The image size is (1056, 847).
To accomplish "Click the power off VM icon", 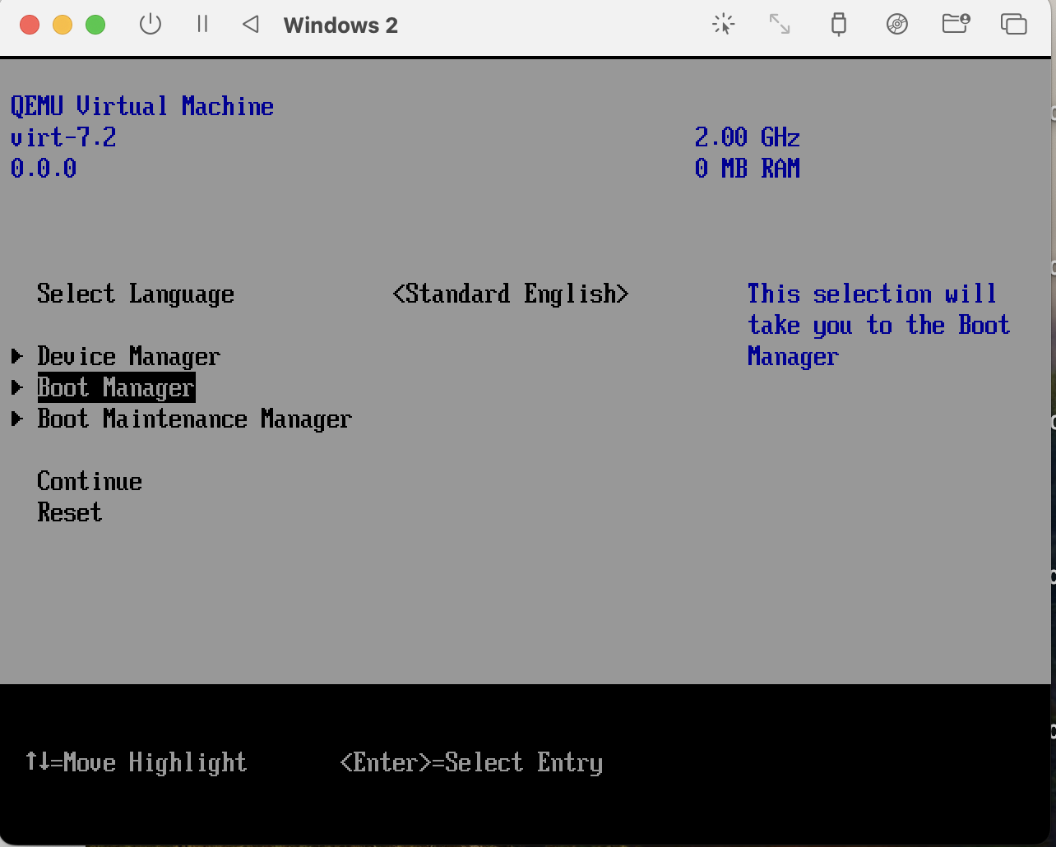I will [151, 25].
